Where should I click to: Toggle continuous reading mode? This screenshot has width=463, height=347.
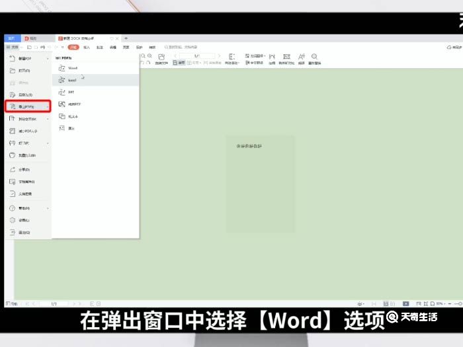pos(212,63)
